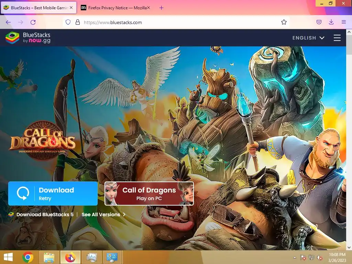Viewport: 352px width, 264px height.
Task: Click the forward navigation arrow
Action: [21, 22]
